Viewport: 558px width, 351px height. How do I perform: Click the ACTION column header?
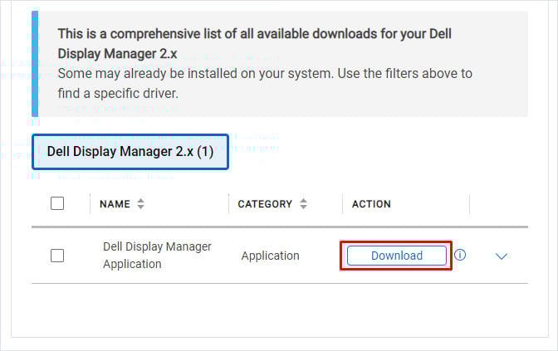click(371, 204)
